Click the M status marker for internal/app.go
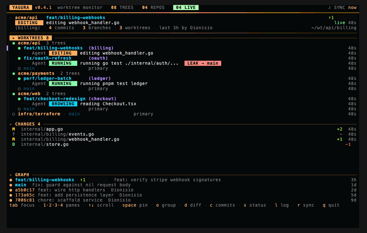The width and height of the screenshot is (367, 233). tap(14, 129)
